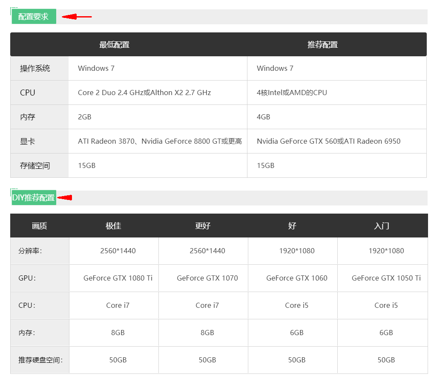Click the ATI Radeon 3870 graphics cell
434x382 pixels.
(160, 141)
